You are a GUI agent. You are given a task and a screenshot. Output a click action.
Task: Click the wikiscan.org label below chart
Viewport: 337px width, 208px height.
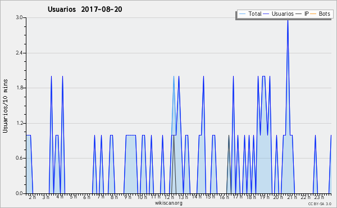[x=168, y=203]
